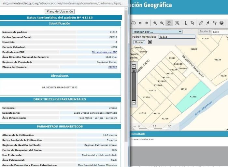
Task: Click the 16,5 metros height value
Action: point(110,135)
